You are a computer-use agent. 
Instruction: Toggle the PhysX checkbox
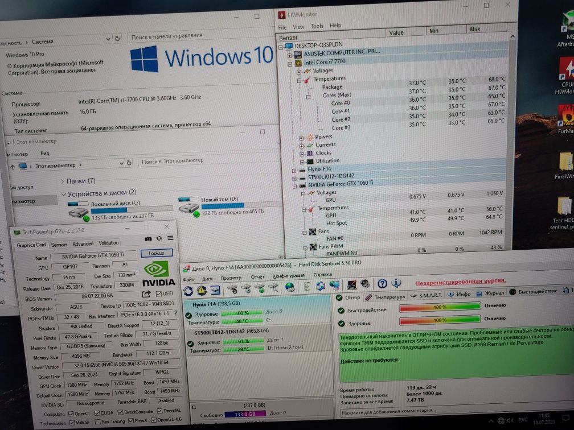131,421
